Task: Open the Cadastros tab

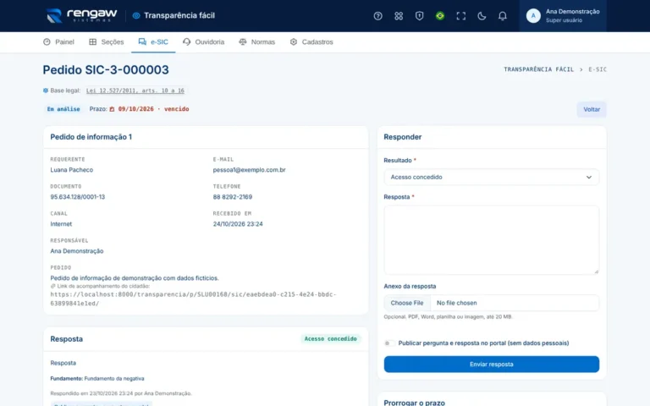Action: (x=311, y=41)
